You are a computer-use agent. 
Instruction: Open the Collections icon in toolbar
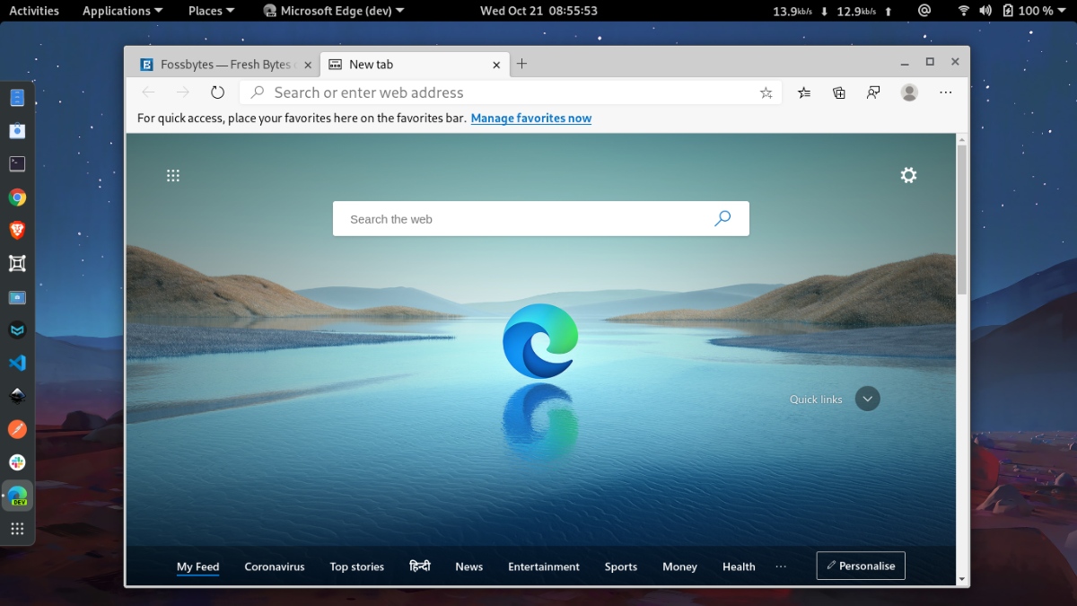pyautogui.click(x=839, y=92)
